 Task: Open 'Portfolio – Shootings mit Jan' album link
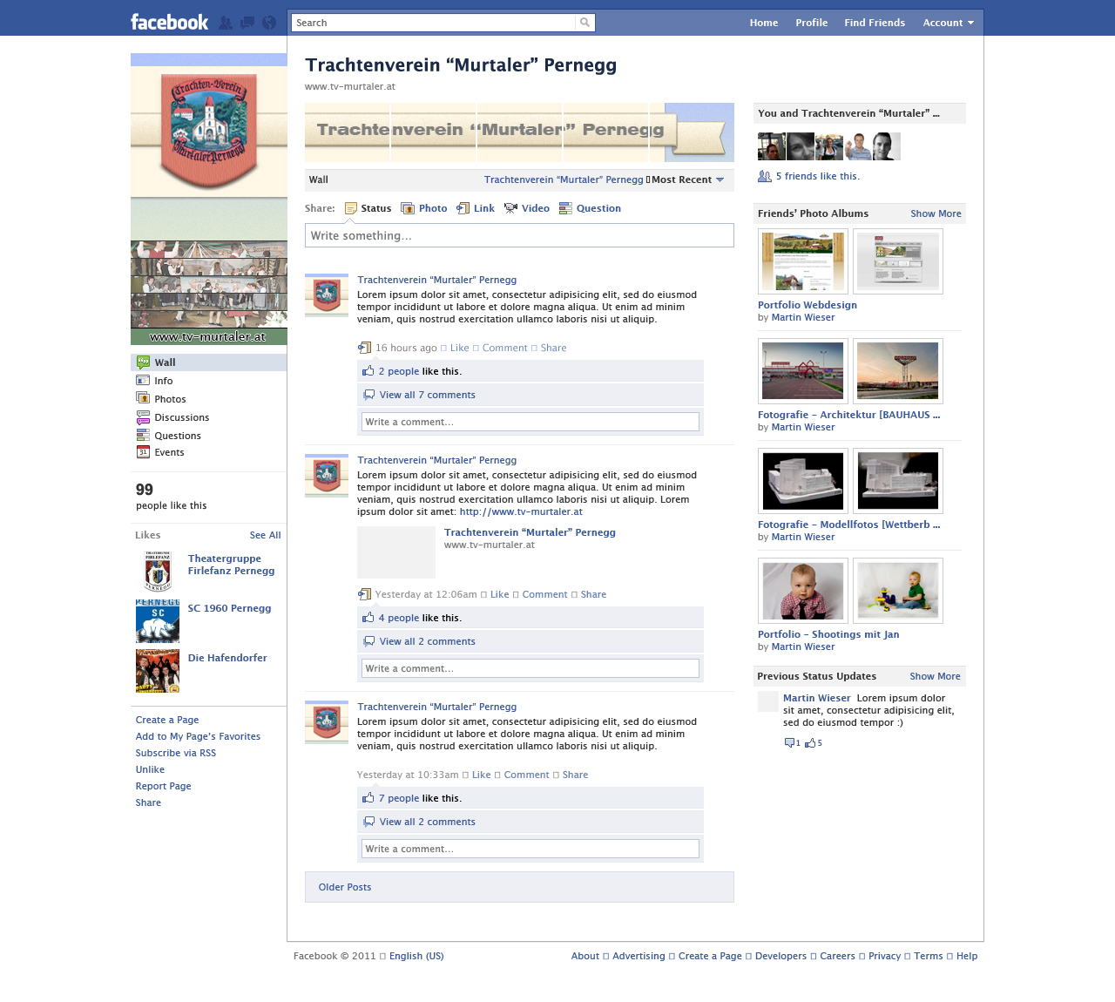(x=828, y=634)
